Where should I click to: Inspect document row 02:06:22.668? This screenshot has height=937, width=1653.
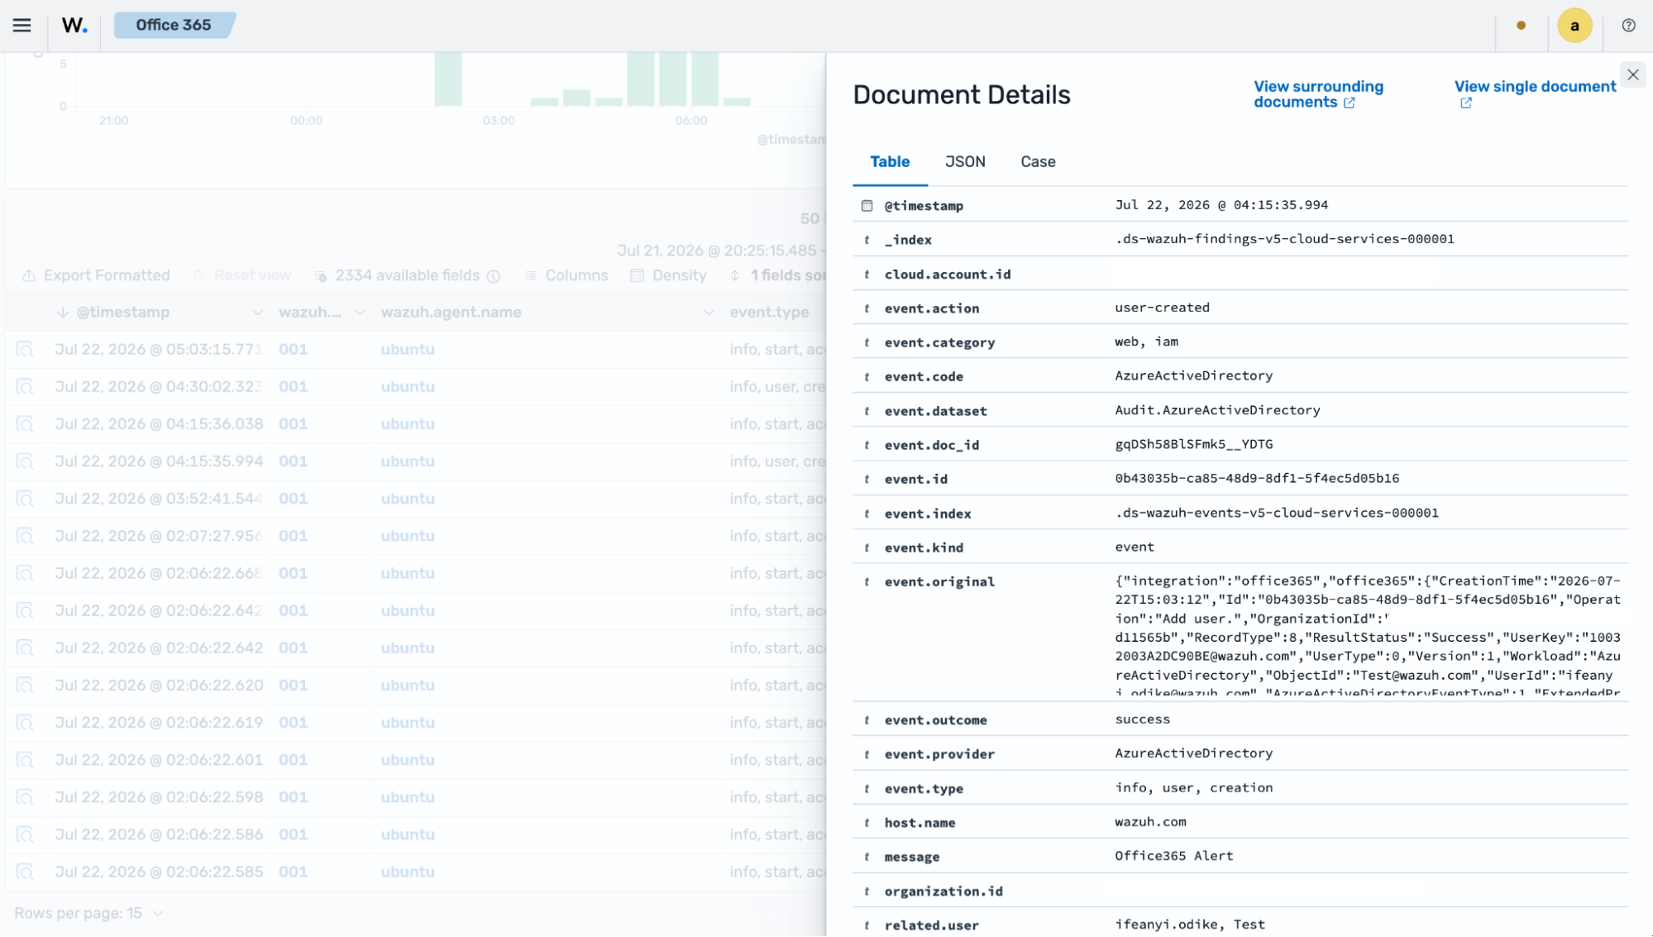point(25,573)
